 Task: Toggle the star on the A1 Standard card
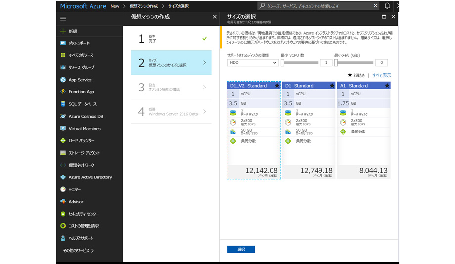pyautogui.click(x=387, y=86)
